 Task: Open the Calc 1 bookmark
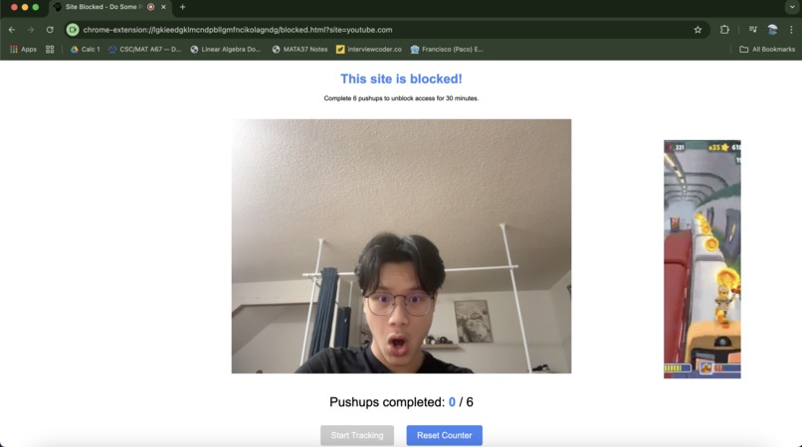point(85,50)
